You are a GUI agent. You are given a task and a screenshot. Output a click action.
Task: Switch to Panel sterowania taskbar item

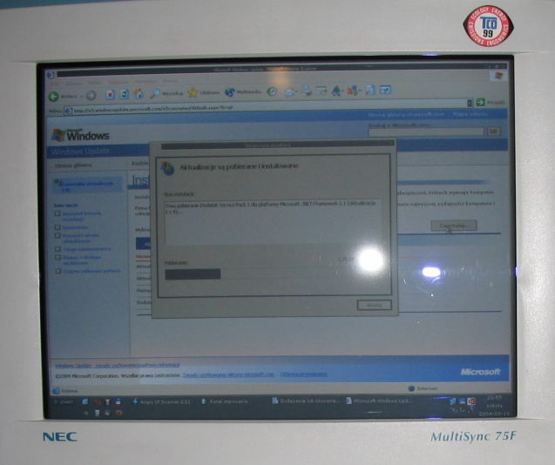(x=225, y=401)
